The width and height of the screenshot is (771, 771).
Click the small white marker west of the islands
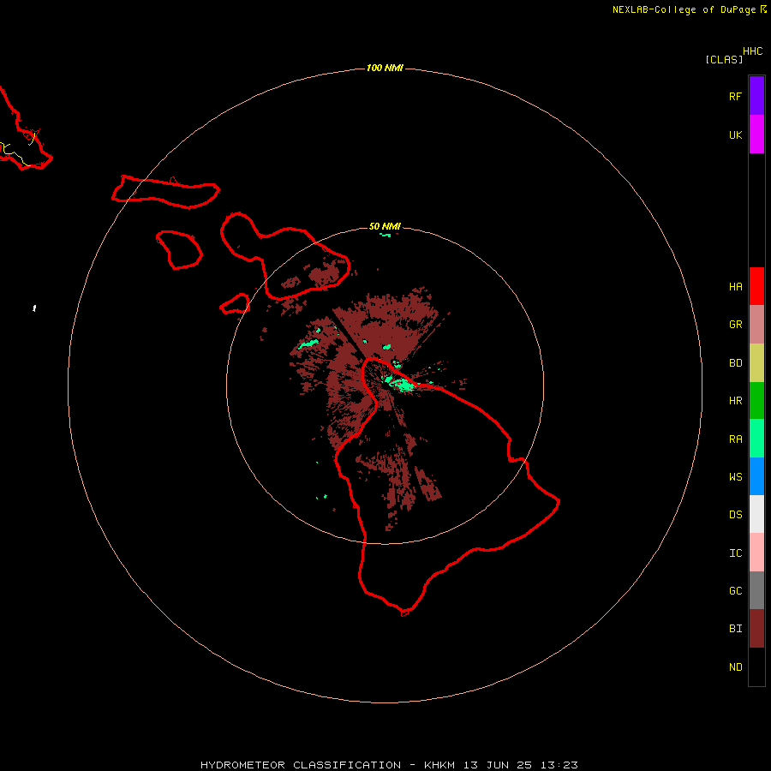(x=34, y=308)
